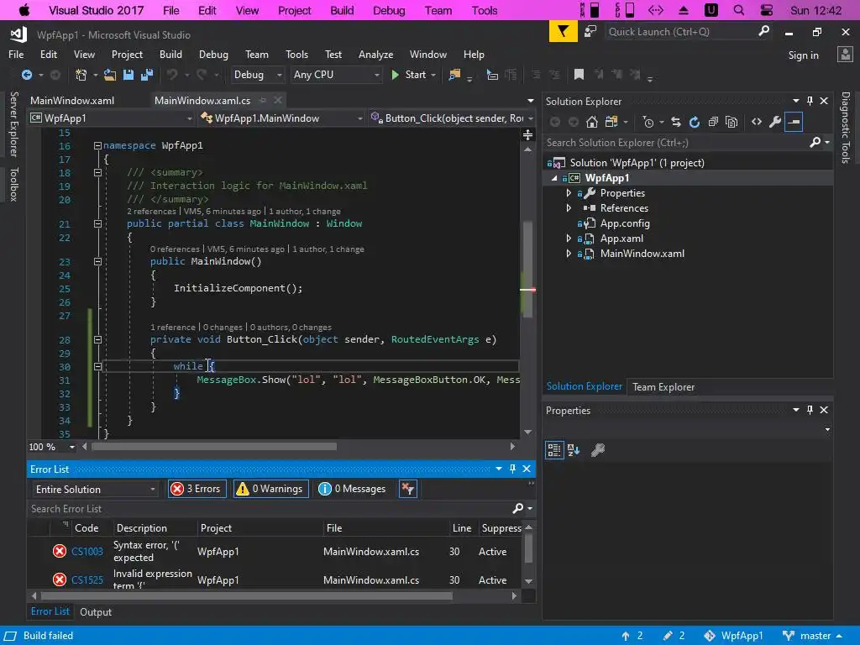Open the Analyze menu
The width and height of the screenshot is (860, 645).
[x=375, y=55]
